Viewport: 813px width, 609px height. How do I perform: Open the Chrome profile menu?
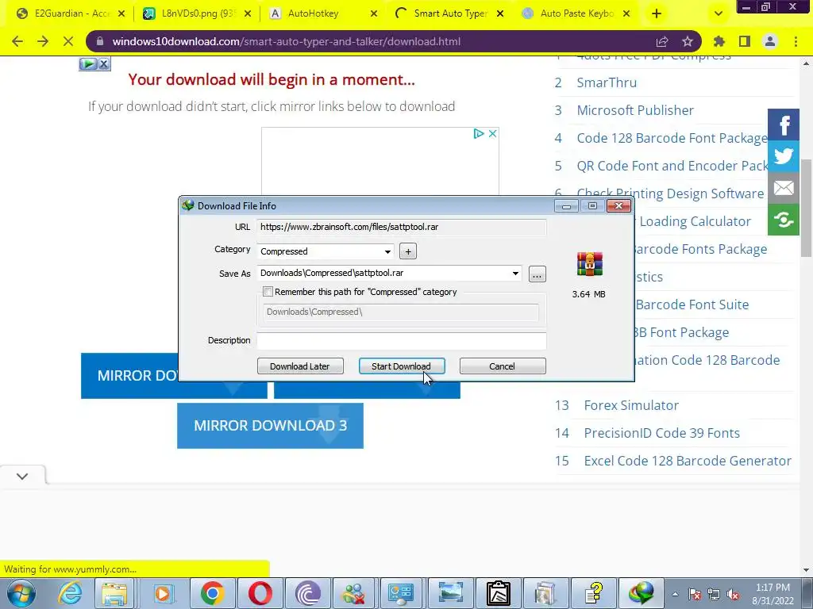click(770, 41)
